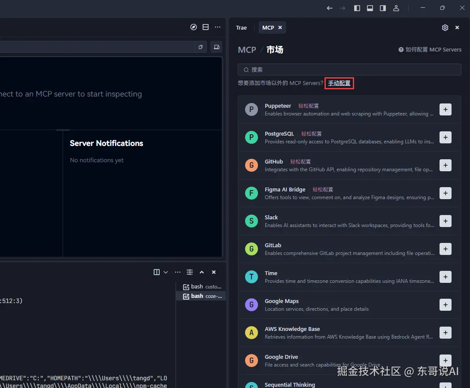Click the Puppeteer avatar icon
Image resolution: width=470 pixels, height=388 pixels.
(x=252, y=109)
